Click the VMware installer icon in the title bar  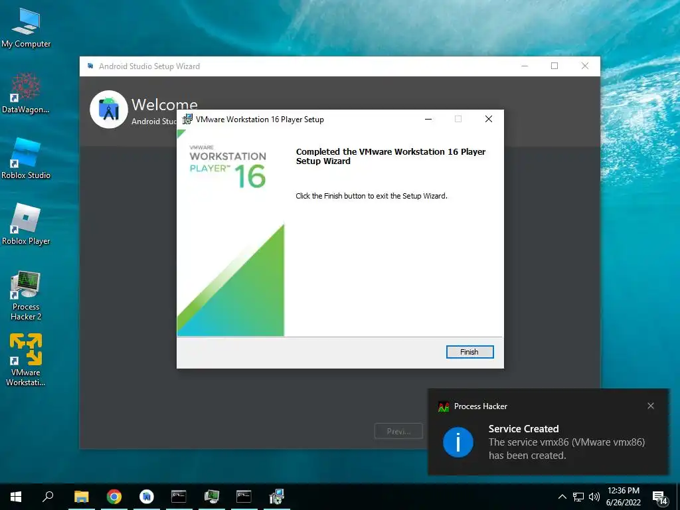pos(187,120)
